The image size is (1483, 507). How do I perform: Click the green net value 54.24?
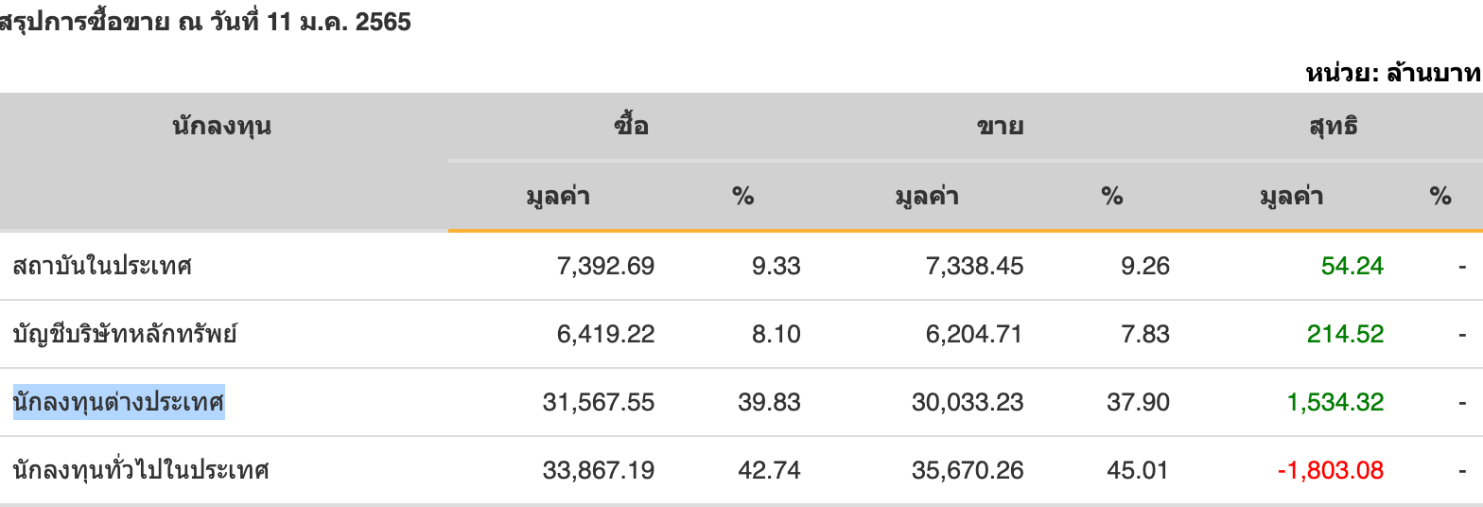pyautogui.click(x=1352, y=266)
